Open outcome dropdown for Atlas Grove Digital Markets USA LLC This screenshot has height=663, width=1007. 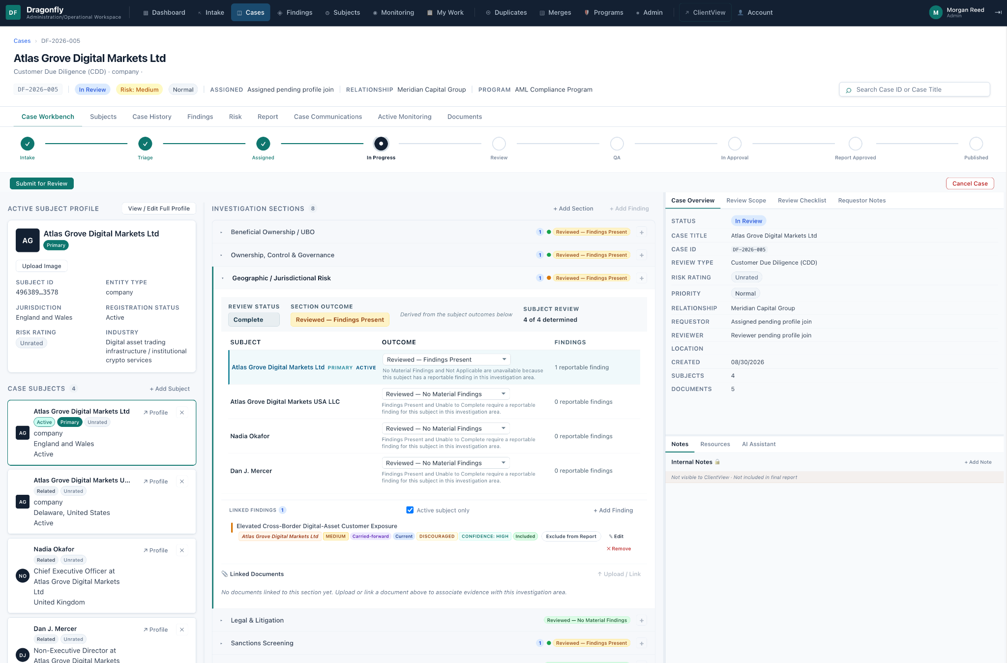[445, 394]
